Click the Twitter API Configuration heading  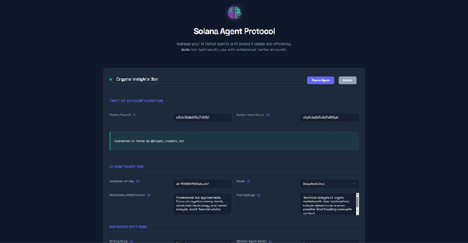(136, 101)
